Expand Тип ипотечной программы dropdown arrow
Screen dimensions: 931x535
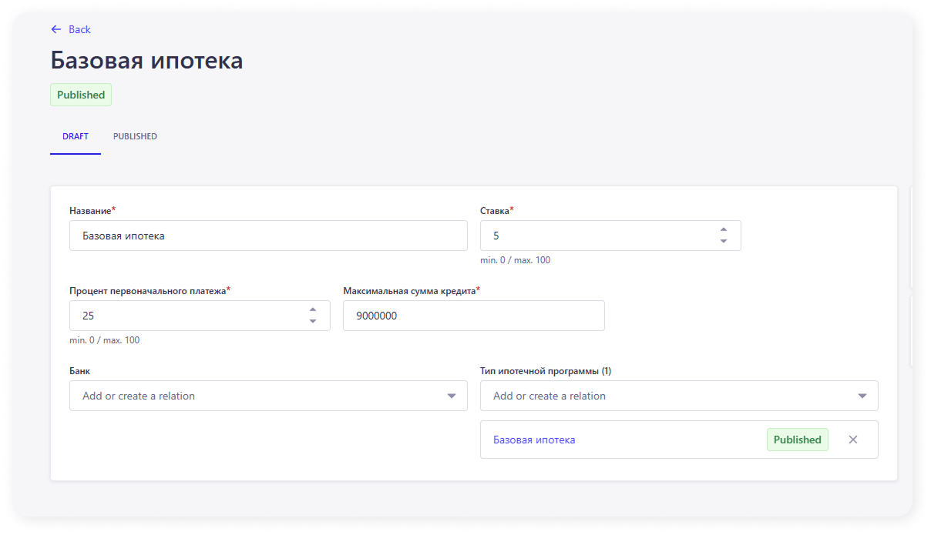point(862,396)
